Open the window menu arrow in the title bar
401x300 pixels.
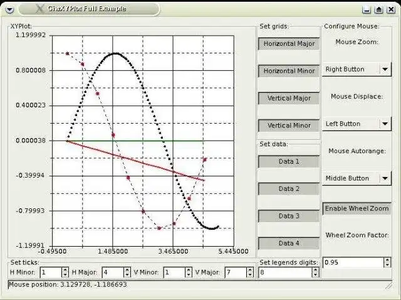coord(9,10)
